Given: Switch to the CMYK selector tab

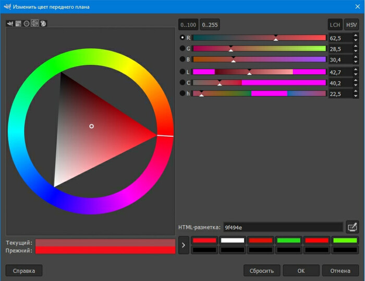Looking at the screenshot, I should (18, 24).
